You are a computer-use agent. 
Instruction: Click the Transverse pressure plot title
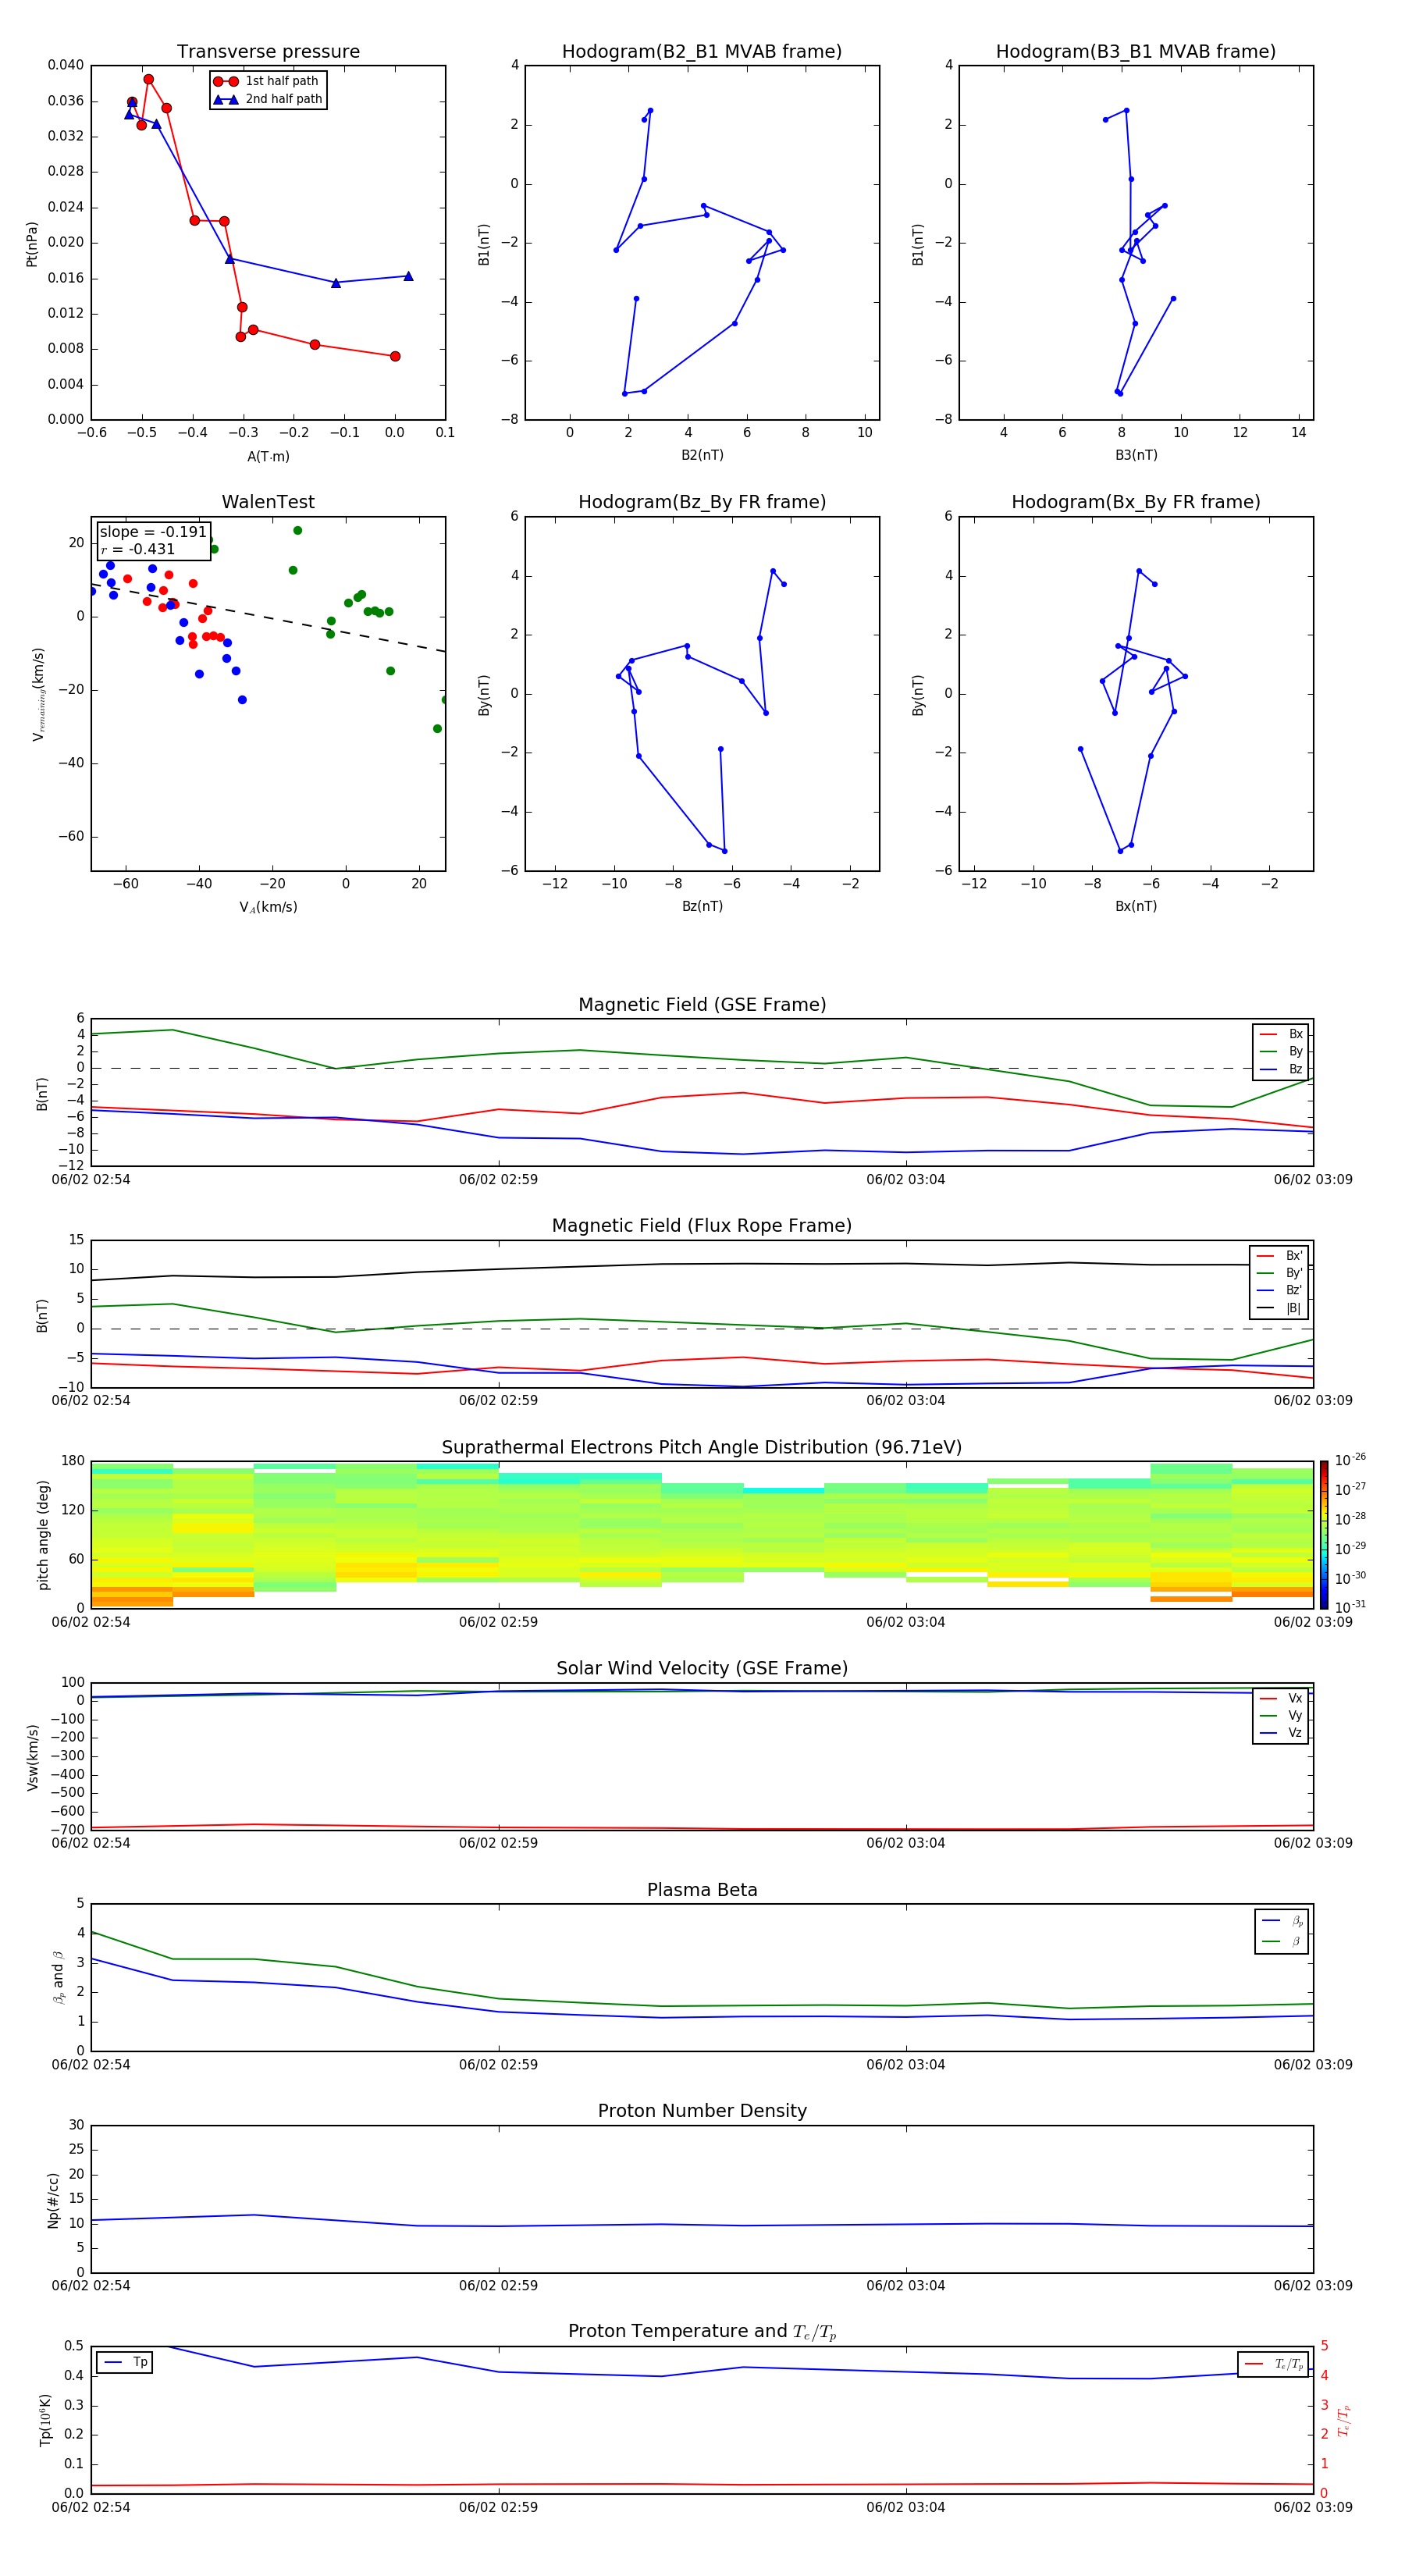click(x=268, y=52)
